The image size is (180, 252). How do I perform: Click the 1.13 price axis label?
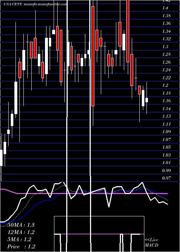(x=166, y=116)
